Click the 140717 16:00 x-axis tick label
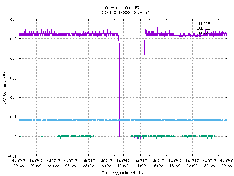The width and height of the screenshot is (234, 176). [x=158, y=164]
